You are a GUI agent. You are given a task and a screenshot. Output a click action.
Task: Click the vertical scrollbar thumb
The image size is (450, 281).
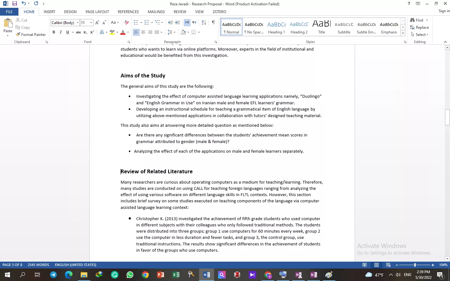pyautogui.click(x=447, y=117)
